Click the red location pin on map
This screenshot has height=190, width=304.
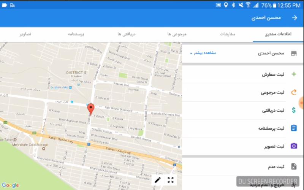90,109
